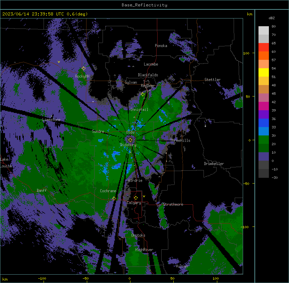Click the -100 tick on bottom axis
Viewport: 289px width, 283px height.
[42, 278]
